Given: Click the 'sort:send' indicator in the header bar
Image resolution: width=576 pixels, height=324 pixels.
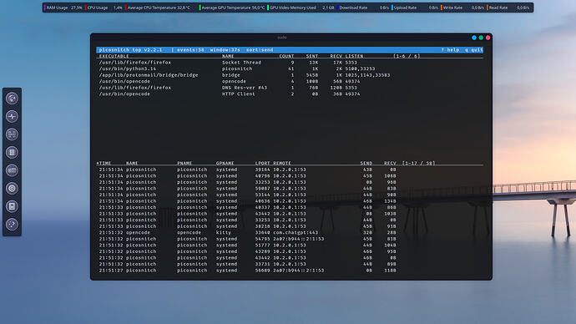Looking at the screenshot, I should point(260,50).
